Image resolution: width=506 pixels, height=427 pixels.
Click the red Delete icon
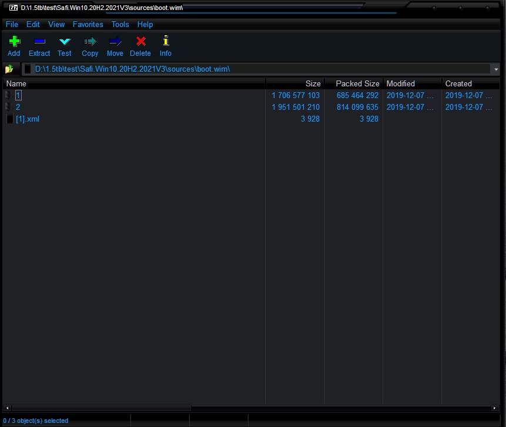140,41
